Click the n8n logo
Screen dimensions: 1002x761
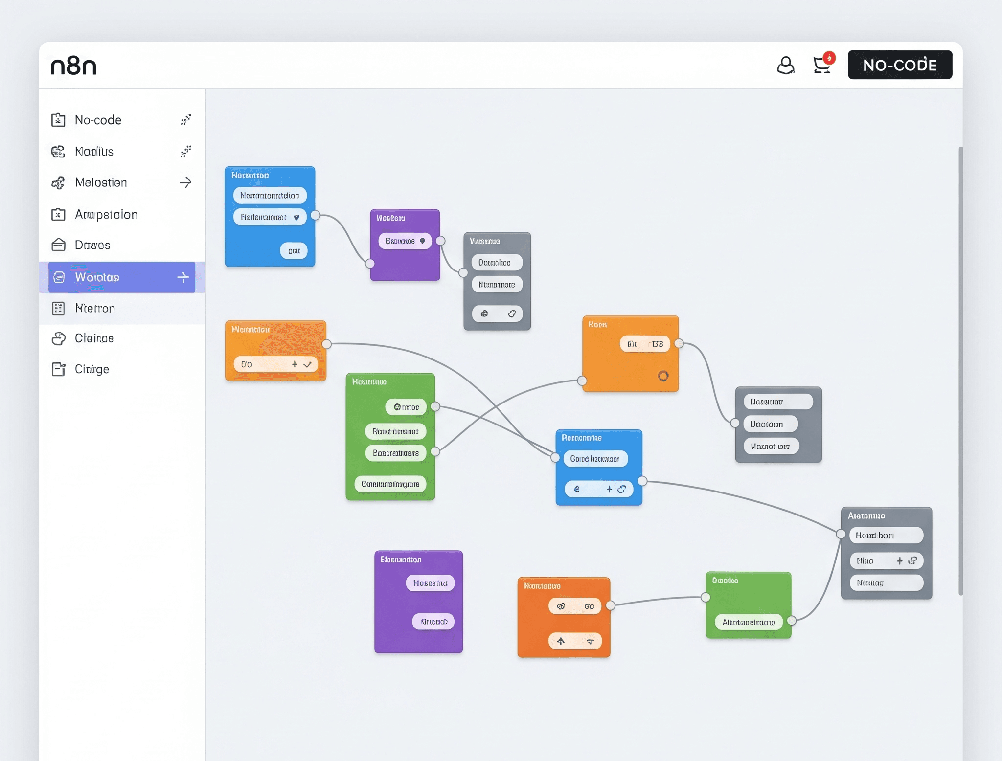pyautogui.click(x=73, y=66)
